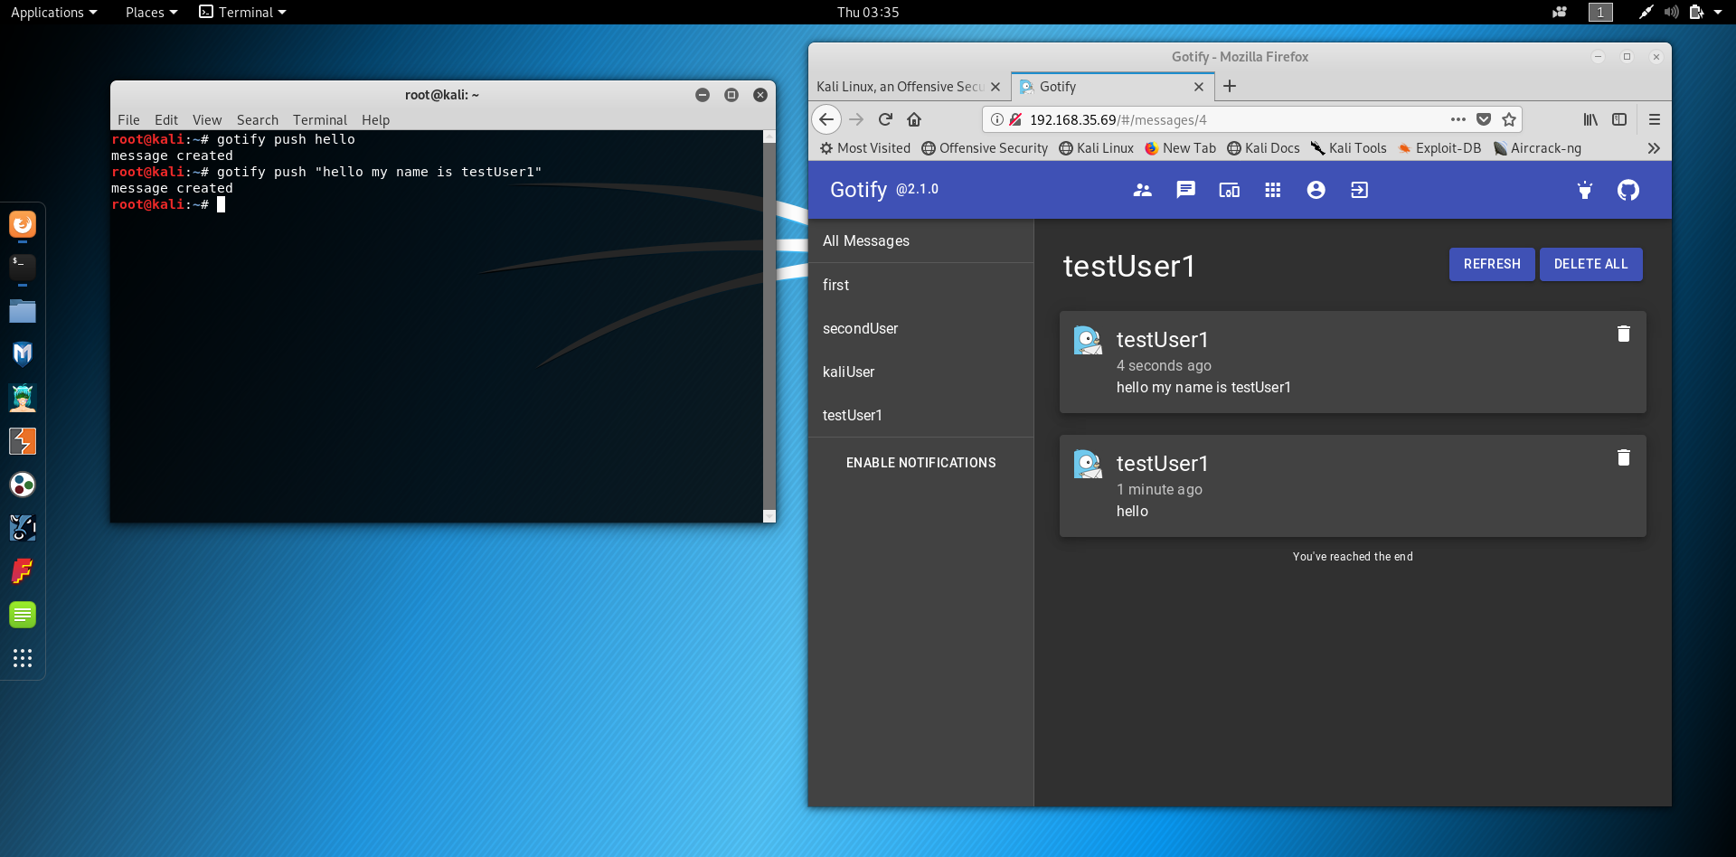Save to Pocket icon in address bar
This screenshot has width=1736, height=857.
1483,119
